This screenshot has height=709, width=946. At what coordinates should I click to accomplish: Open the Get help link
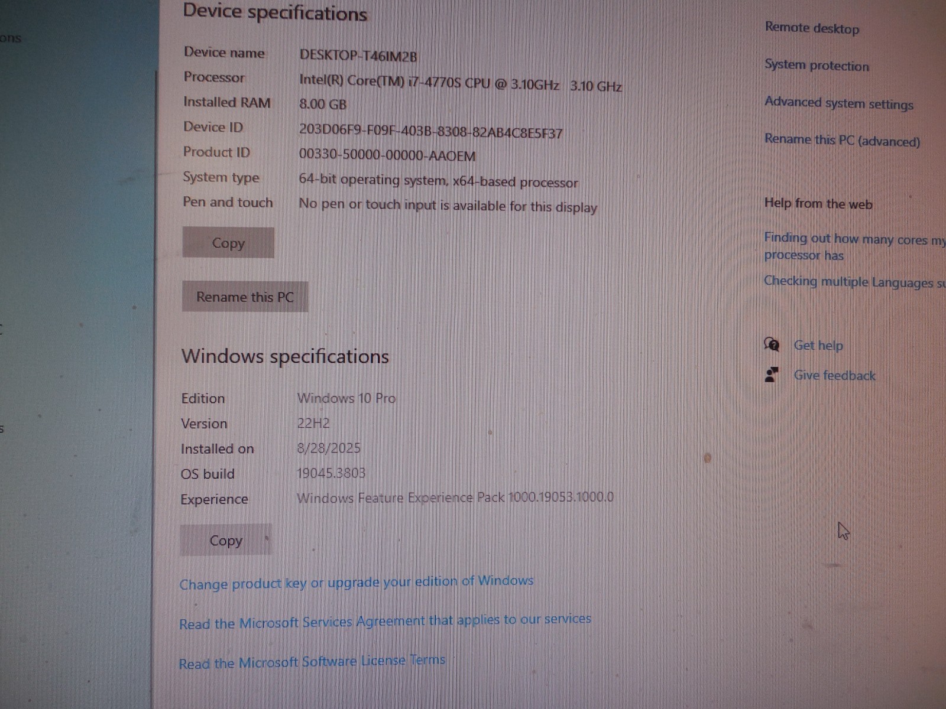[x=818, y=345]
